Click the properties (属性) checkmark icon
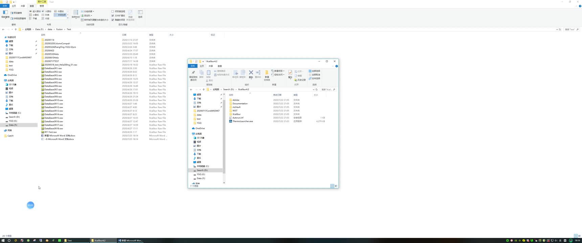 point(290,73)
